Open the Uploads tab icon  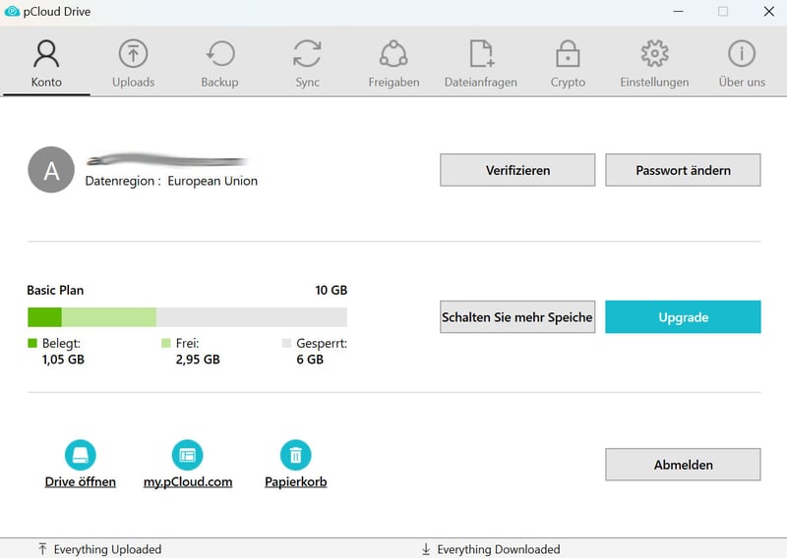point(133,54)
